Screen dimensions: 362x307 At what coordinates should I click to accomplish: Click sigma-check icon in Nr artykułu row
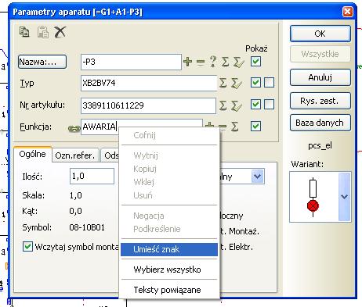237,105
